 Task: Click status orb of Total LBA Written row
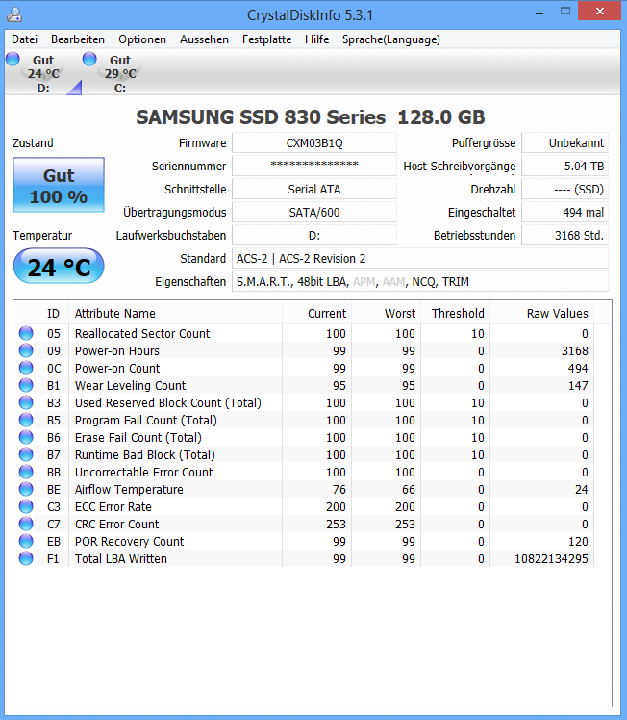point(26,558)
